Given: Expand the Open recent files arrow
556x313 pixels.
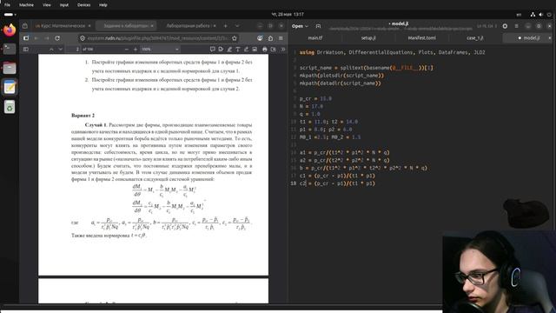Looking at the screenshot, I should click(x=307, y=26).
